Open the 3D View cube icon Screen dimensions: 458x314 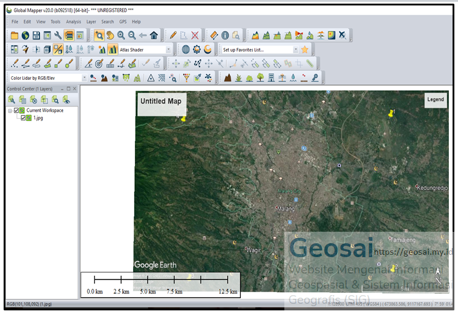(47, 50)
